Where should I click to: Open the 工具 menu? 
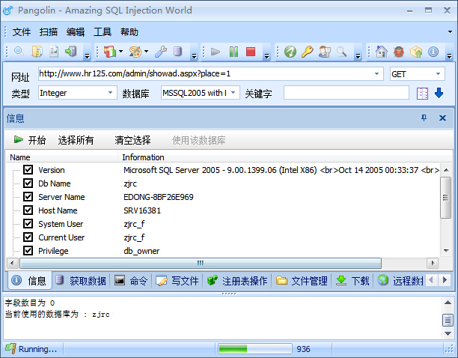pyautogui.click(x=103, y=31)
